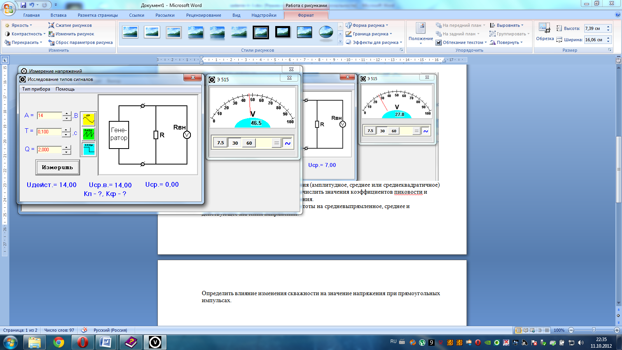The width and height of the screenshot is (622, 350).
Task: Click the amplitude A input field
Action: pos(50,115)
